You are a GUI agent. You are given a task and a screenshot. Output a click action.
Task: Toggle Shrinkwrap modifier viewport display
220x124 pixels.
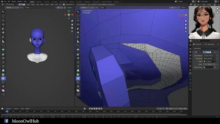click(208, 52)
